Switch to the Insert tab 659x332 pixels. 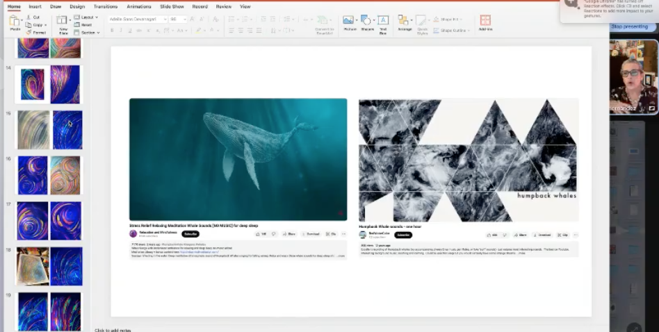pyautogui.click(x=35, y=6)
